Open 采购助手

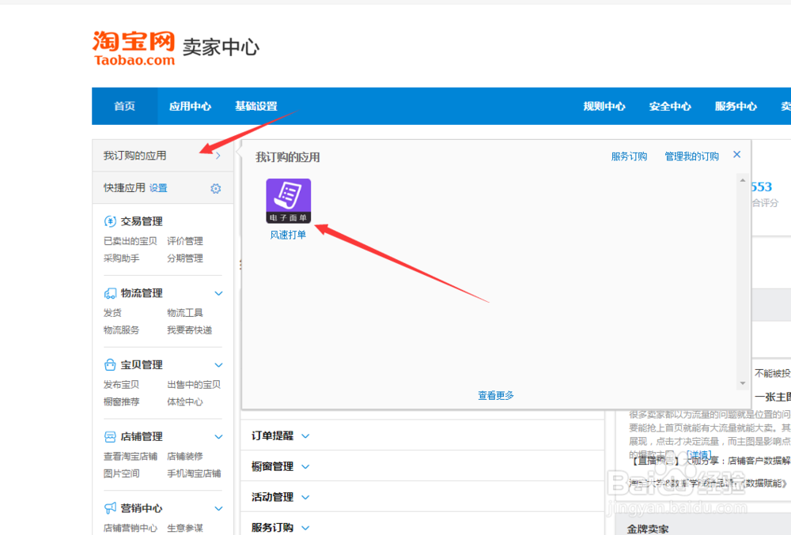[122, 258]
